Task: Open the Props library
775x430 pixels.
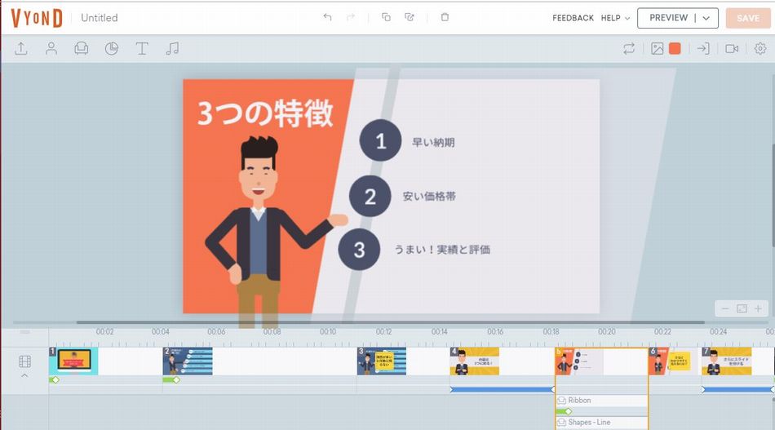Action: pyautogui.click(x=81, y=48)
